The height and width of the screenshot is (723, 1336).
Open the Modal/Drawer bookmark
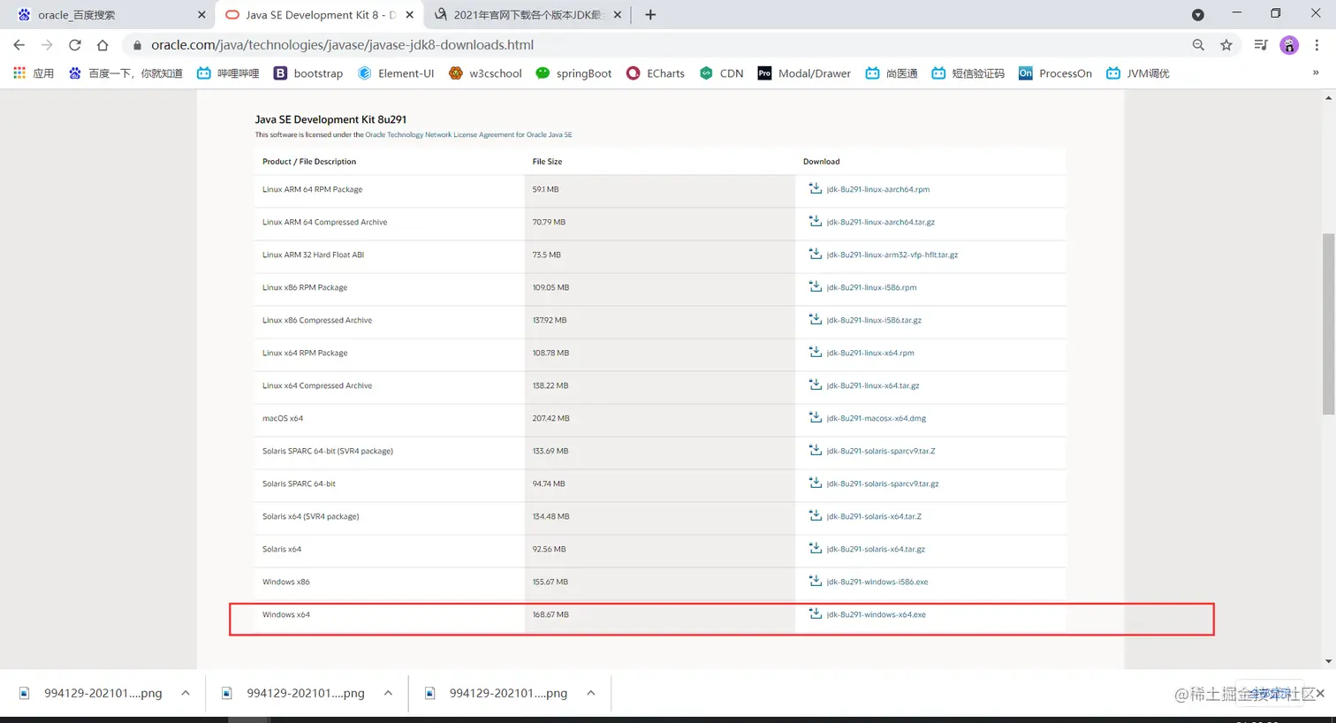point(804,73)
